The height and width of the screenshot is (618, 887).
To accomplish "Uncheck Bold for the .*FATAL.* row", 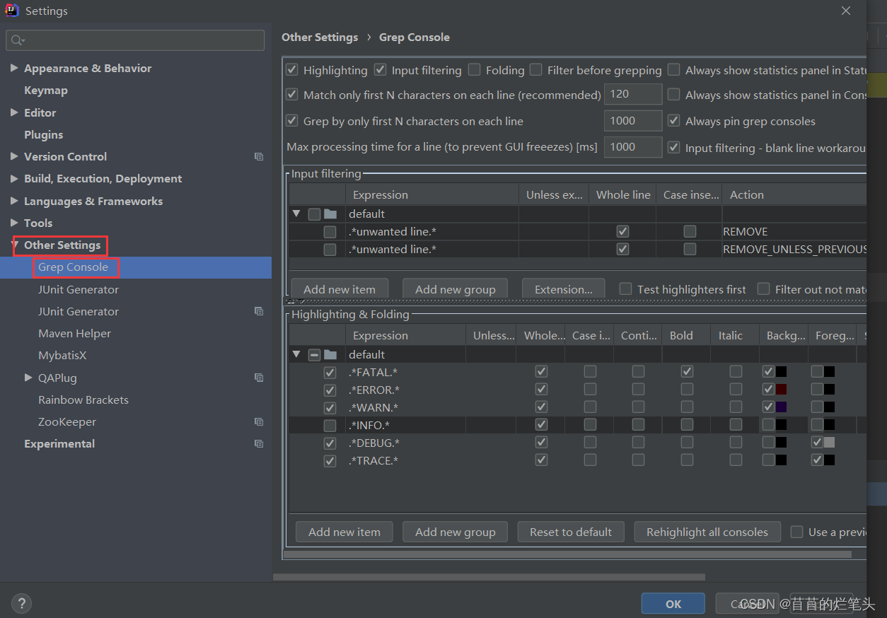I will 687,371.
